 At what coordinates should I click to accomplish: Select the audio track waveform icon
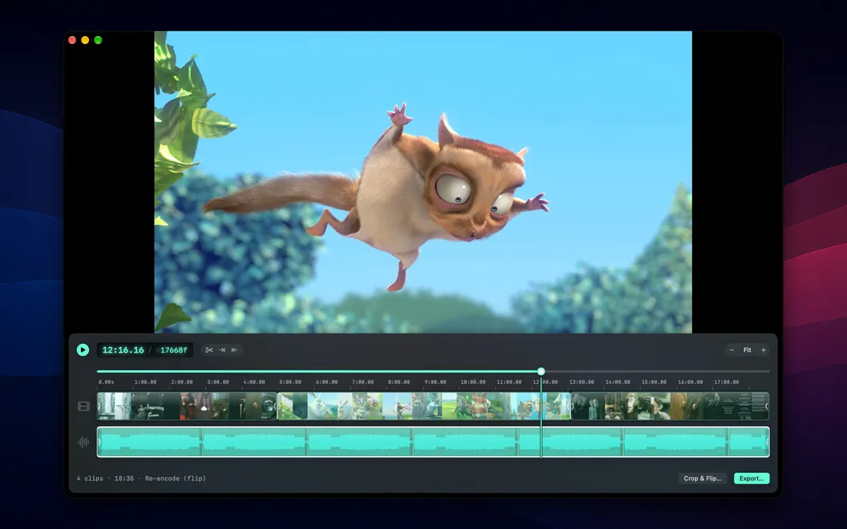tap(83, 442)
